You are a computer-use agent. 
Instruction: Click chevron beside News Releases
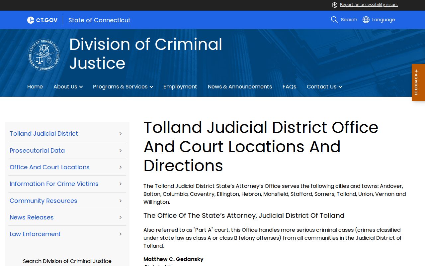coord(121,217)
